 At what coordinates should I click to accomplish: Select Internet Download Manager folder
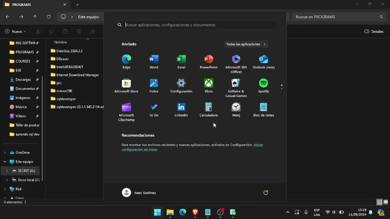[75, 75]
